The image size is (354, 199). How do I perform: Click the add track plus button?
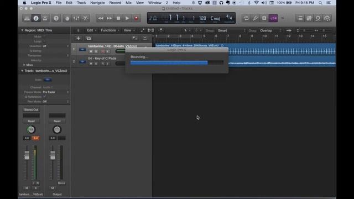click(x=78, y=38)
